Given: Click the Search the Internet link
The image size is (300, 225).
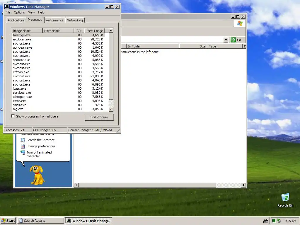Looking at the screenshot, I should click(x=40, y=140).
